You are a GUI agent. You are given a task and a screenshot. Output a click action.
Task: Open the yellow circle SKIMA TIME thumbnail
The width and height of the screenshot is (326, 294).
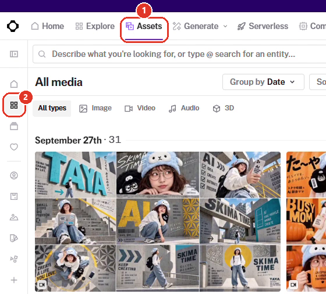coord(240,268)
